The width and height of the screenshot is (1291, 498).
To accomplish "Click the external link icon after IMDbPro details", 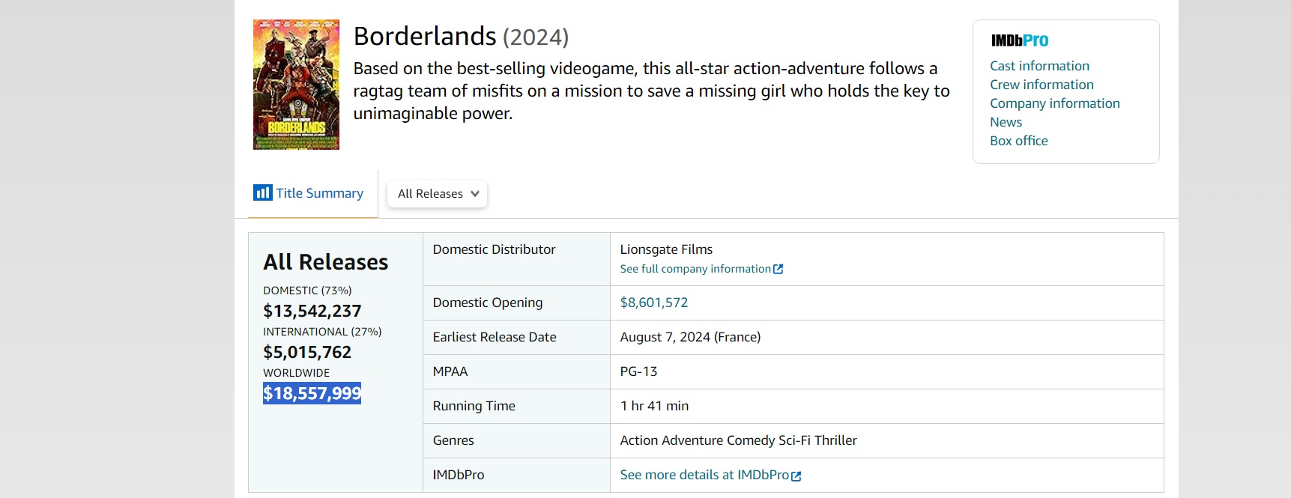I will [x=796, y=476].
